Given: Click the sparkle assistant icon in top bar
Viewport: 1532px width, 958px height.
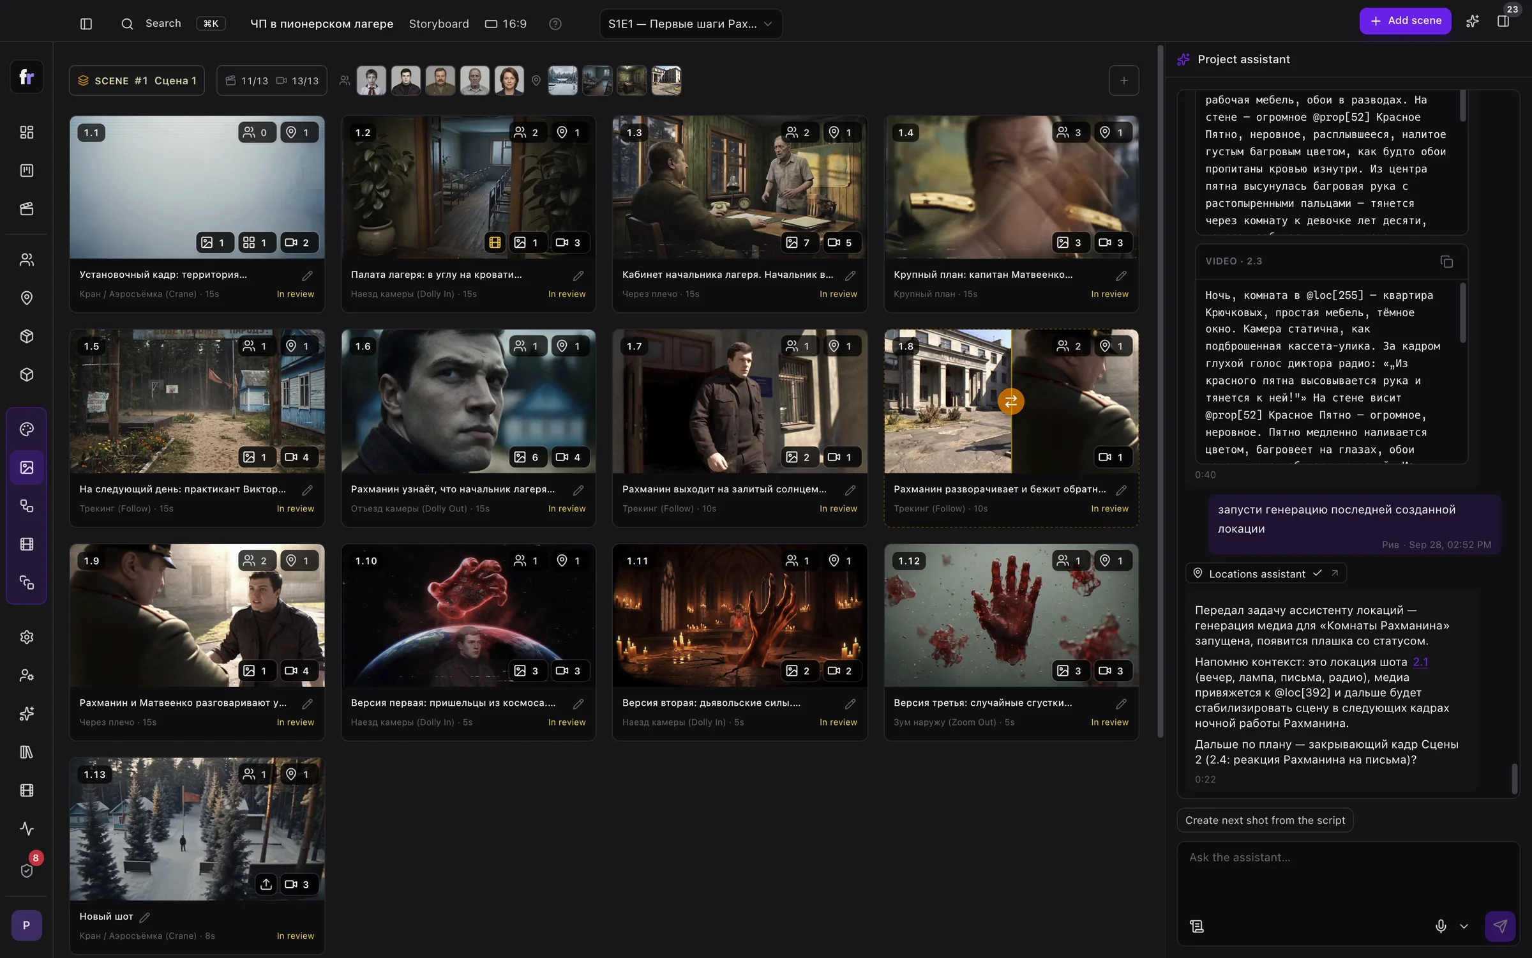Looking at the screenshot, I should pos(1473,21).
